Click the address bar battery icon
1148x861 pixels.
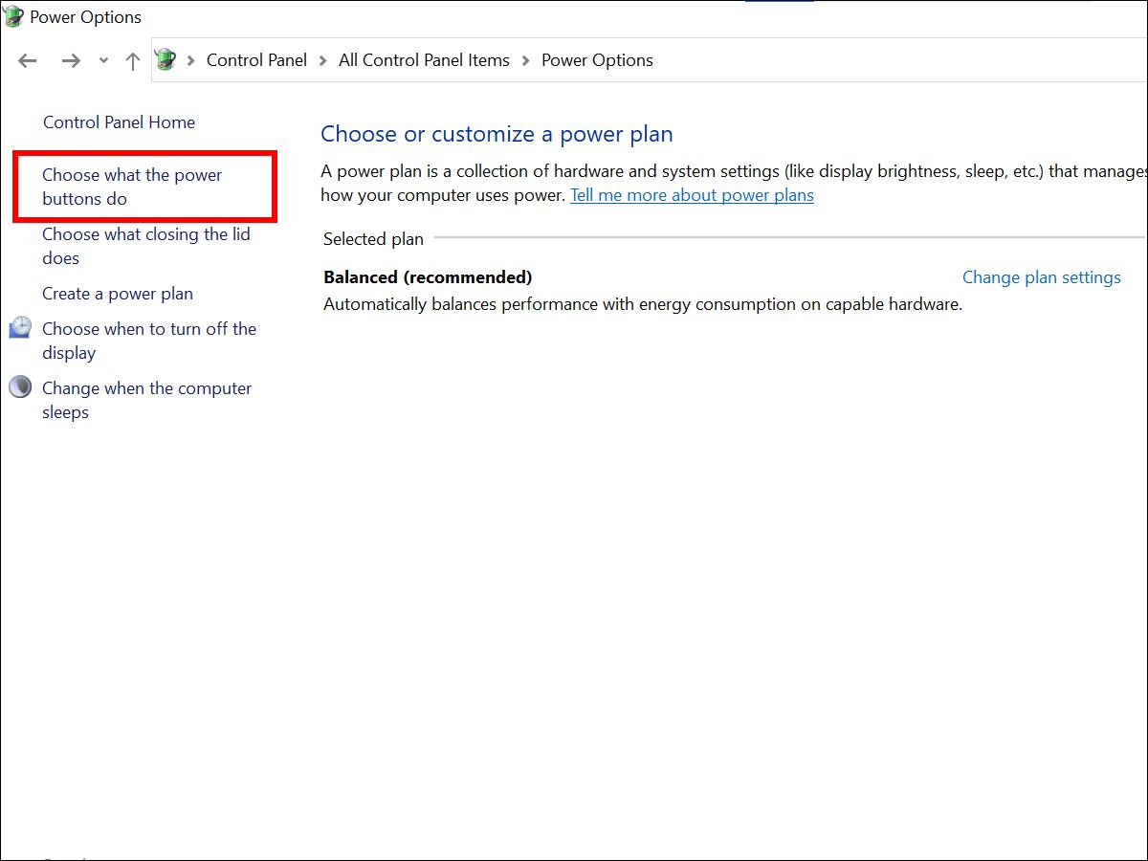point(166,59)
